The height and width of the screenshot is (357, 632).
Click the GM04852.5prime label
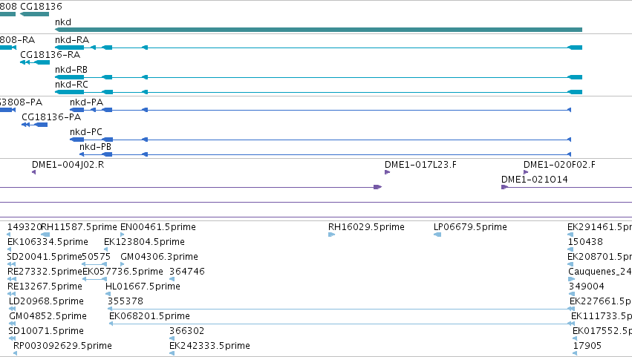point(48,317)
